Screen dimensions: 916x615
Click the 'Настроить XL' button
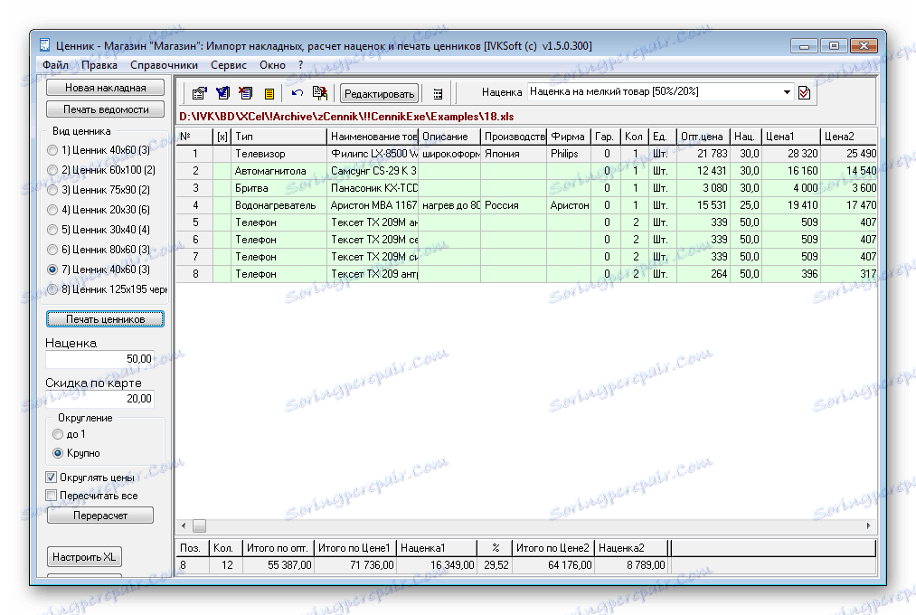[x=84, y=556]
